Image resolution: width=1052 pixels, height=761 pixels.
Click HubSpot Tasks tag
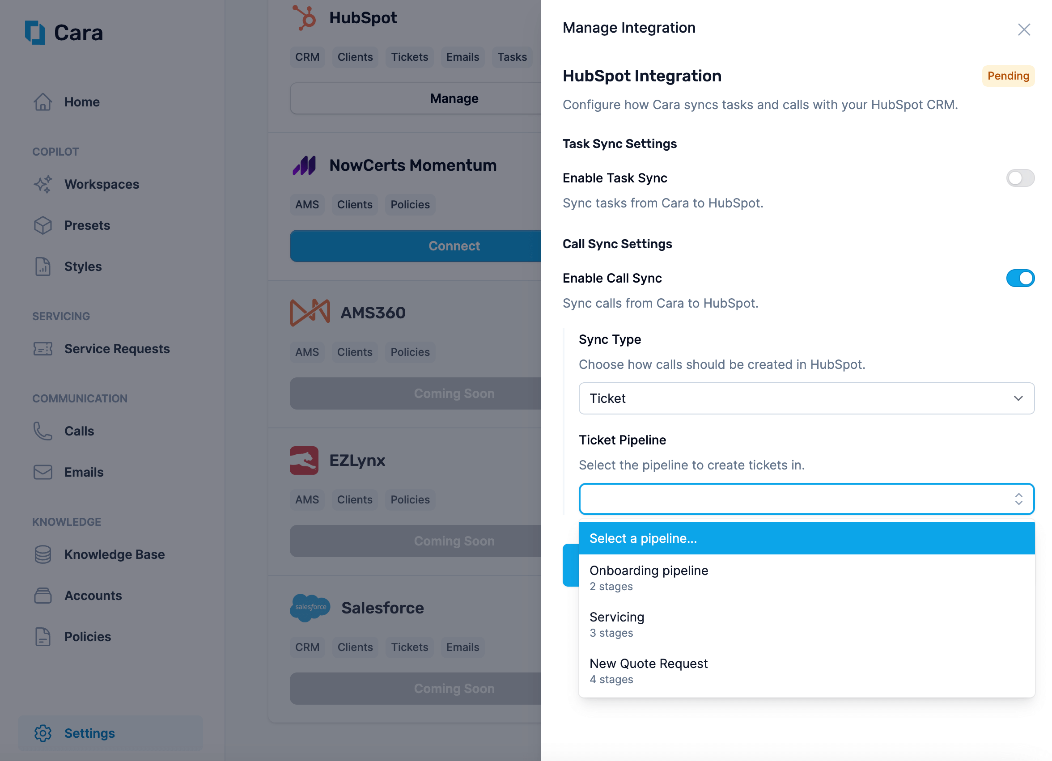coord(512,57)
